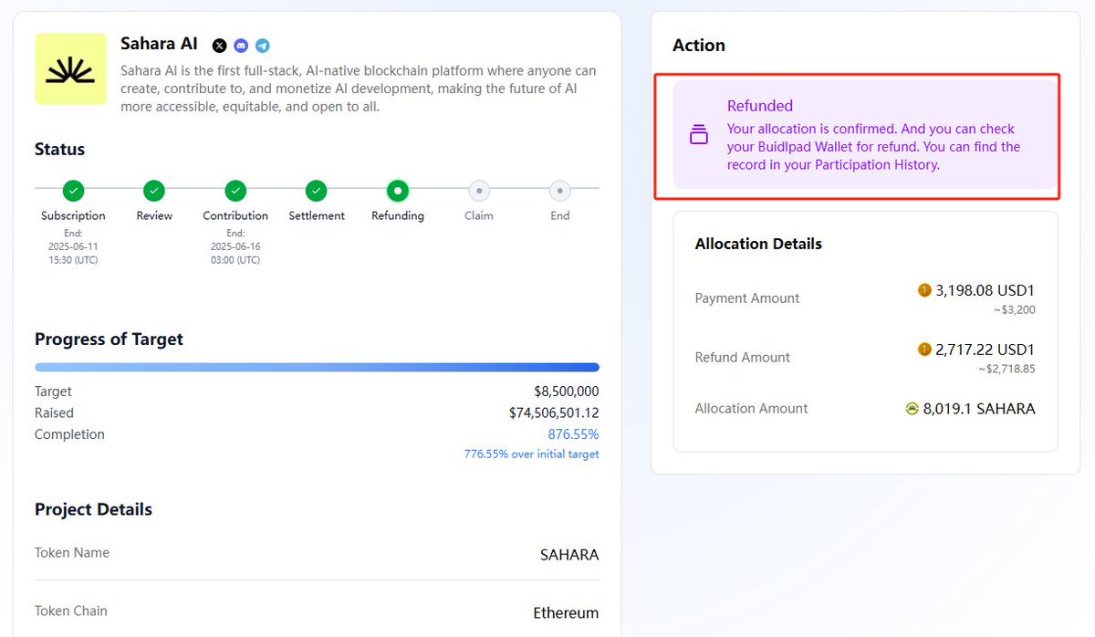Click the Allocation Details heading
Image resolution: width=1095 pixels, height=637 pixels.
[x=758, y=244]
